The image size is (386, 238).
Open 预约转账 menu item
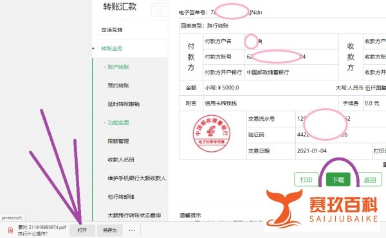pyautogui.click(x=118, y=86)
